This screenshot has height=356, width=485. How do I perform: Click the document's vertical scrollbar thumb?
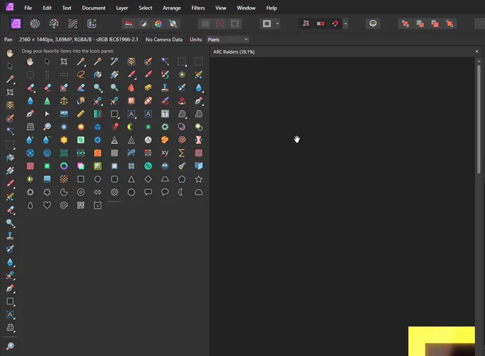click(x=479, y=119)
